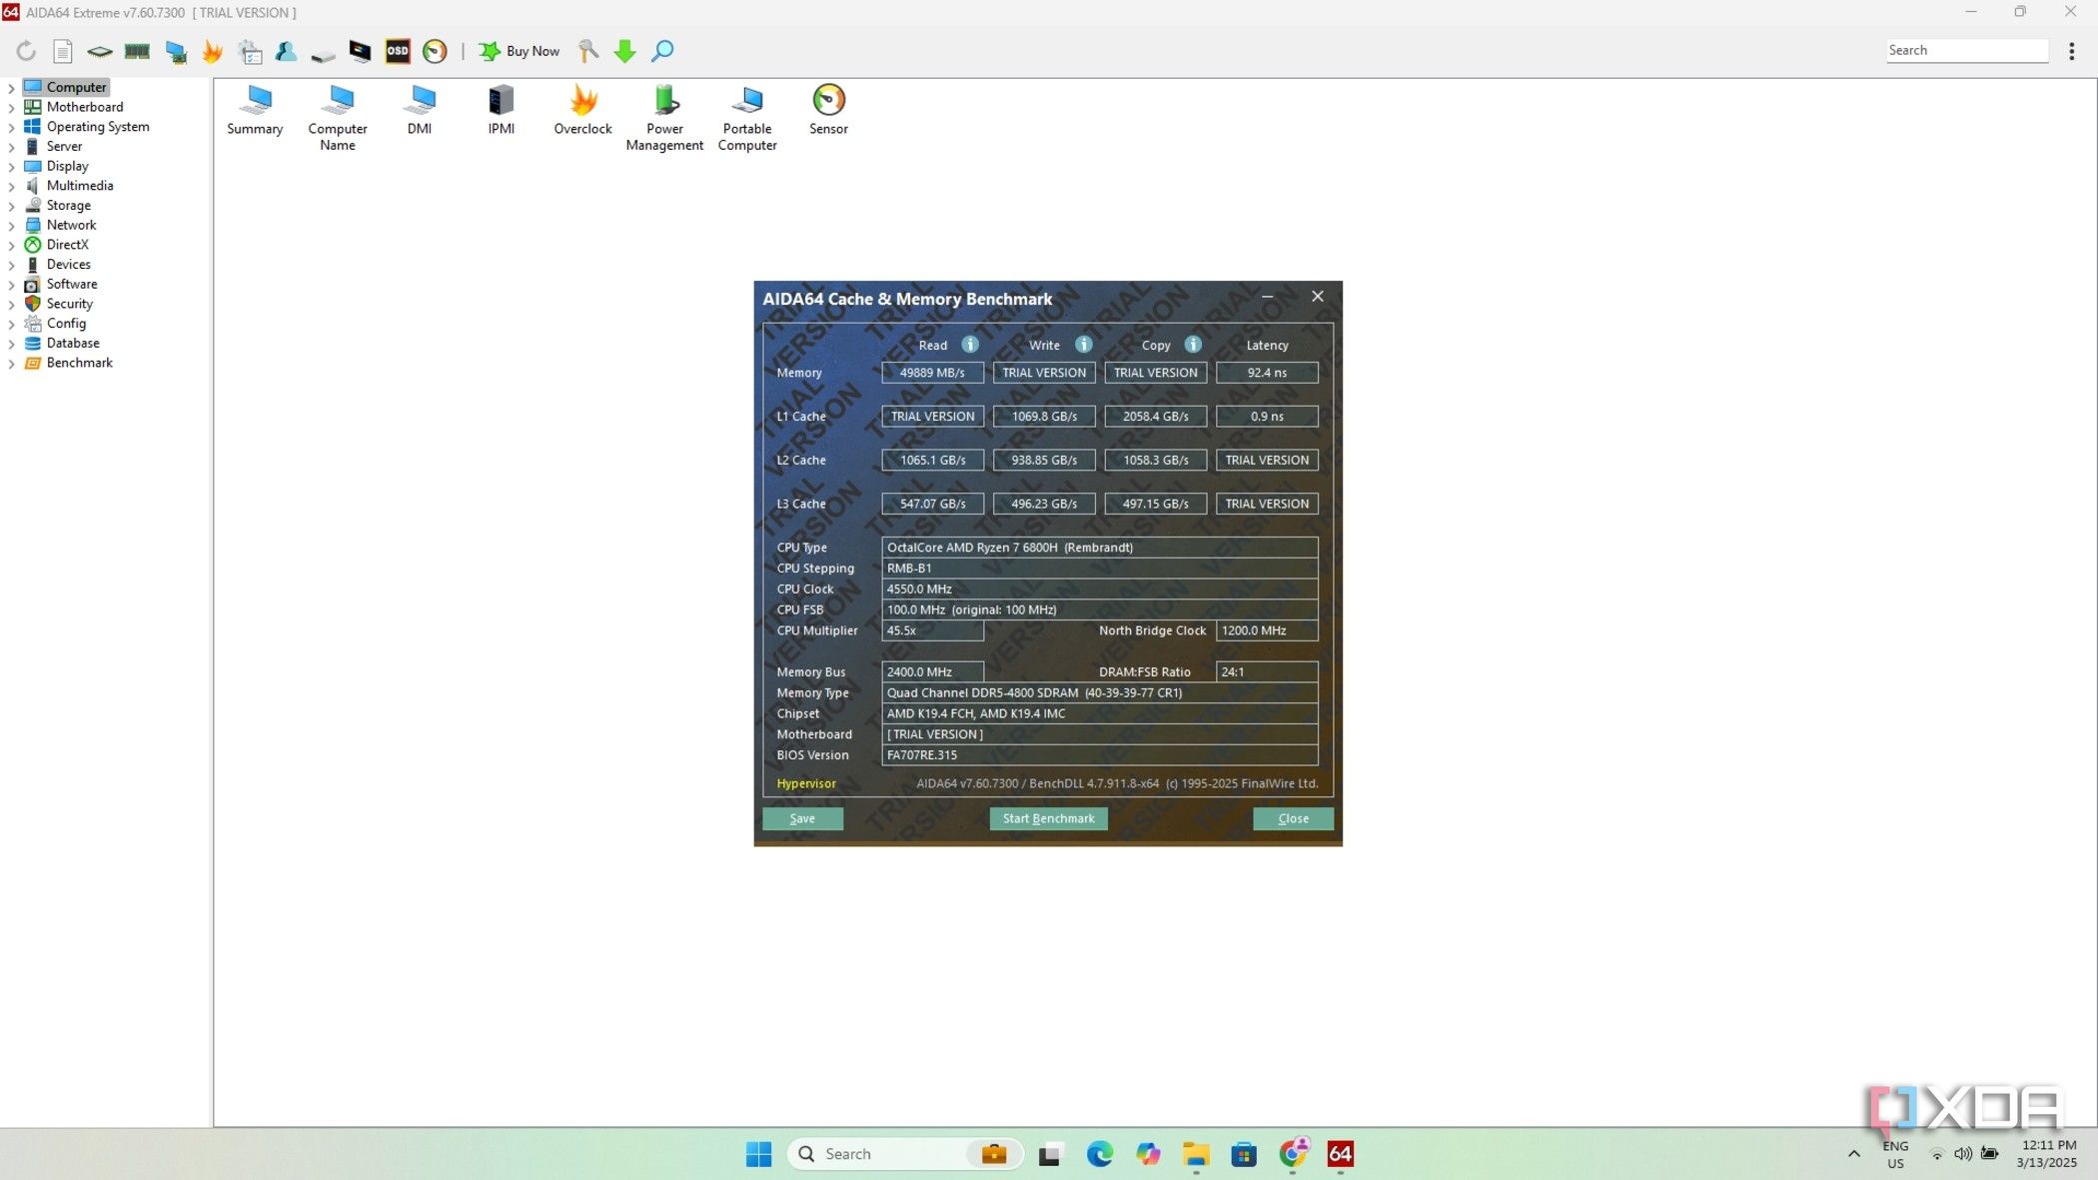The height and width of the screenshot is (1180, 2098).
Task: Expand the Benchmark tree node
Action: click(11, 364)
